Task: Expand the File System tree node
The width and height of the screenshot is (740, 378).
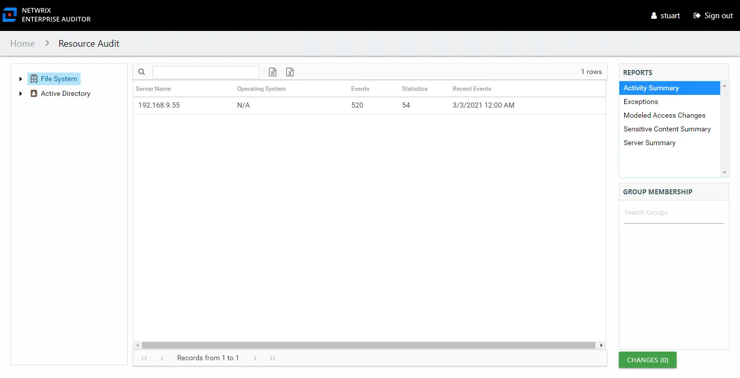Action: [20, 79]
